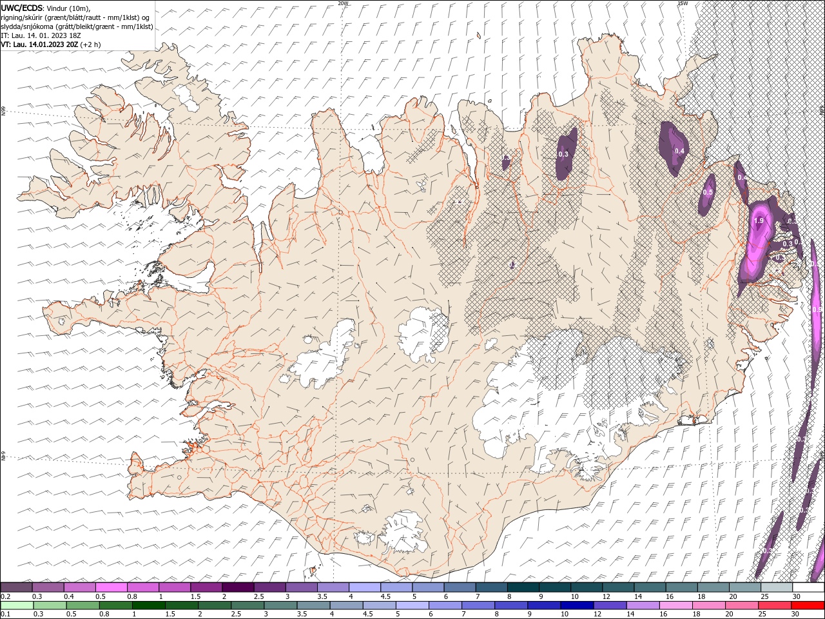Viewport: 825px width, 619px height.
Task: Pick the light pink rain swatch for 16–18 mm
Action: tap(677, 605)
